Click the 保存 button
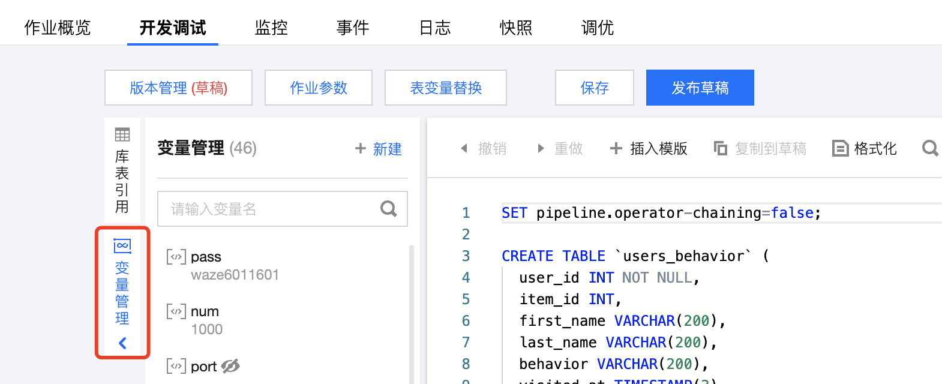This screenshot has height=384, width=942. click(x=595, y=88)
